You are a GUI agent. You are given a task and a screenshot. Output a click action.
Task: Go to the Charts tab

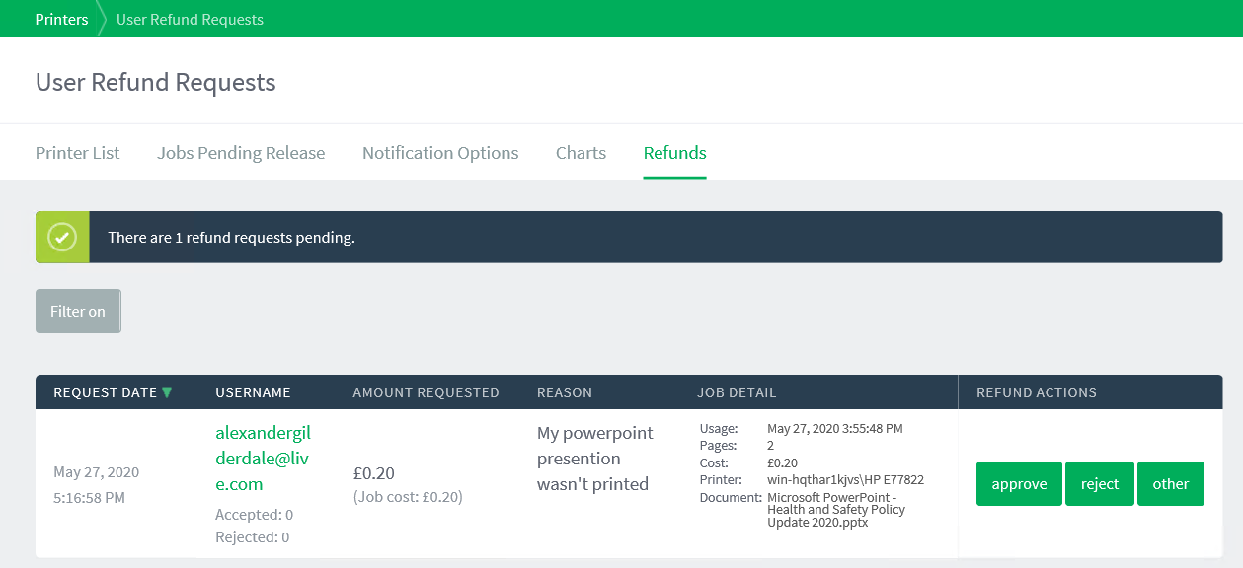(581, 153)
